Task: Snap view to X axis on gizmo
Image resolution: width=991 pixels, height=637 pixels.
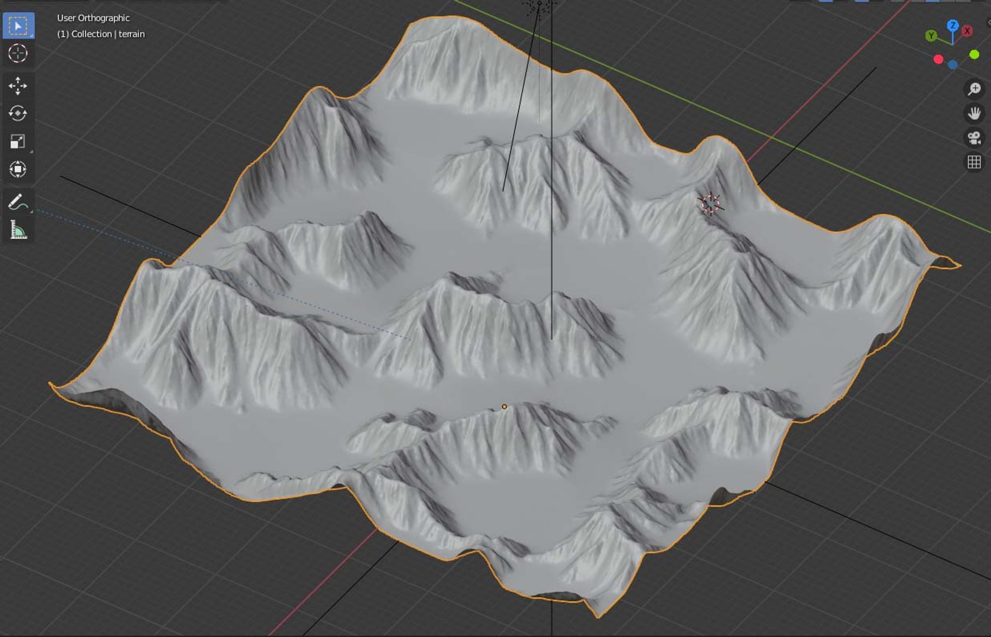Action: point(967,31)
